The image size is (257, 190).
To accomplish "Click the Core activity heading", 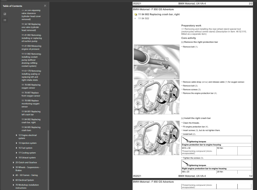I will click(x=188, y=38).
